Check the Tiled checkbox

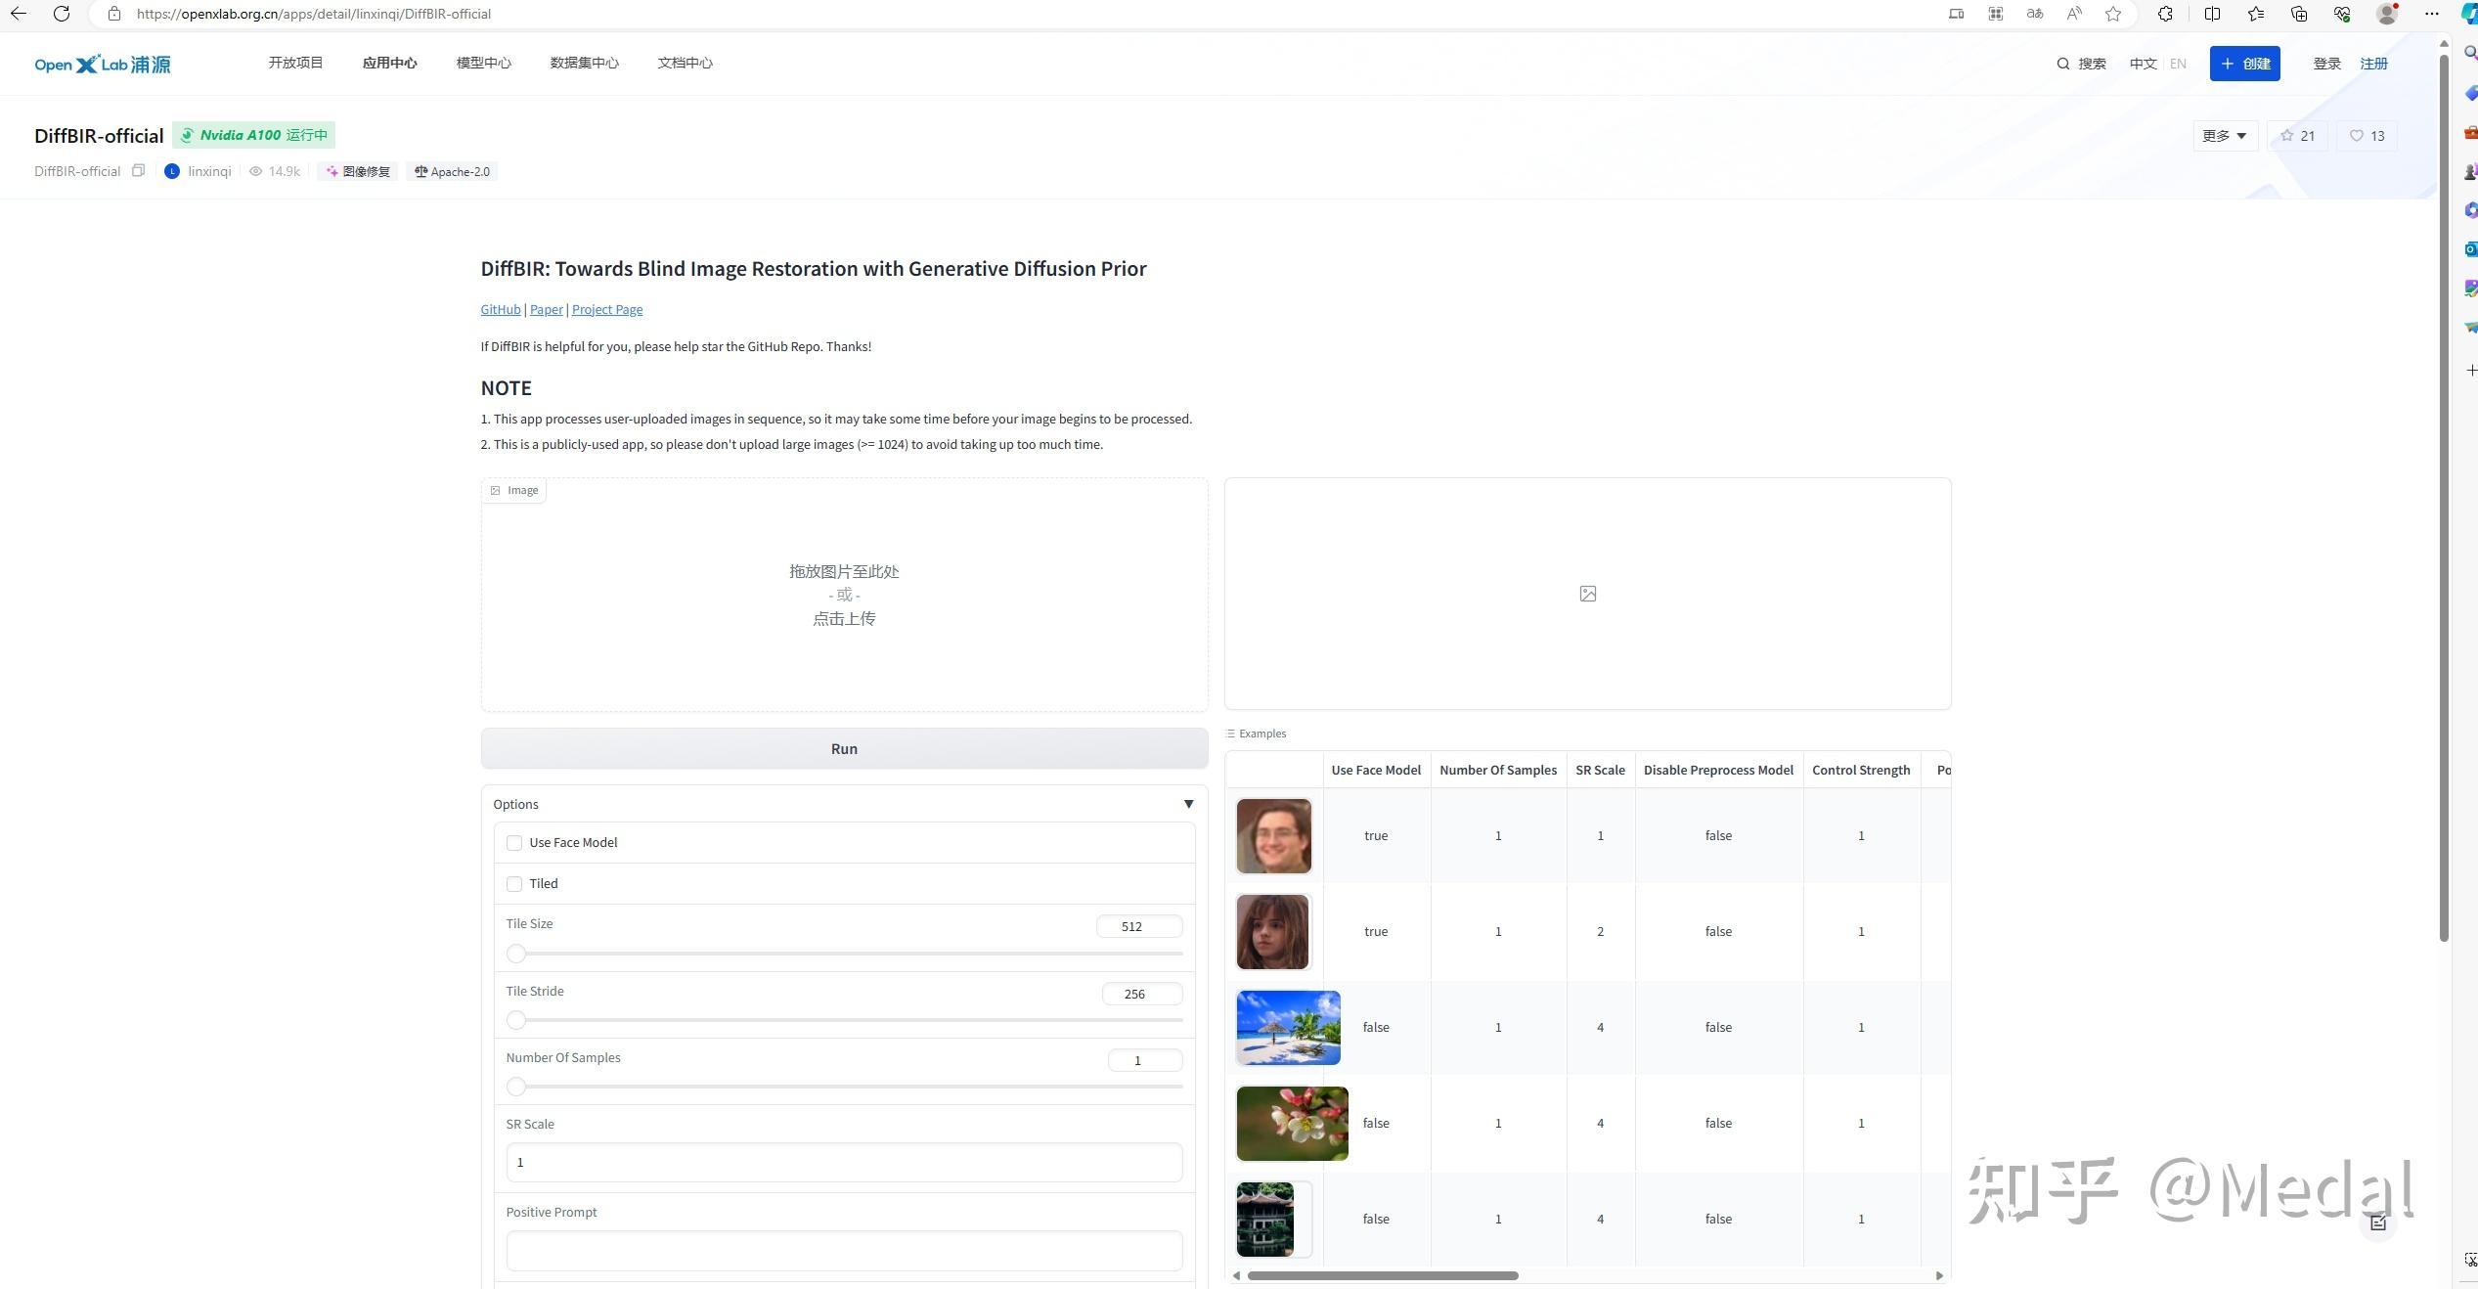[514, 884]
